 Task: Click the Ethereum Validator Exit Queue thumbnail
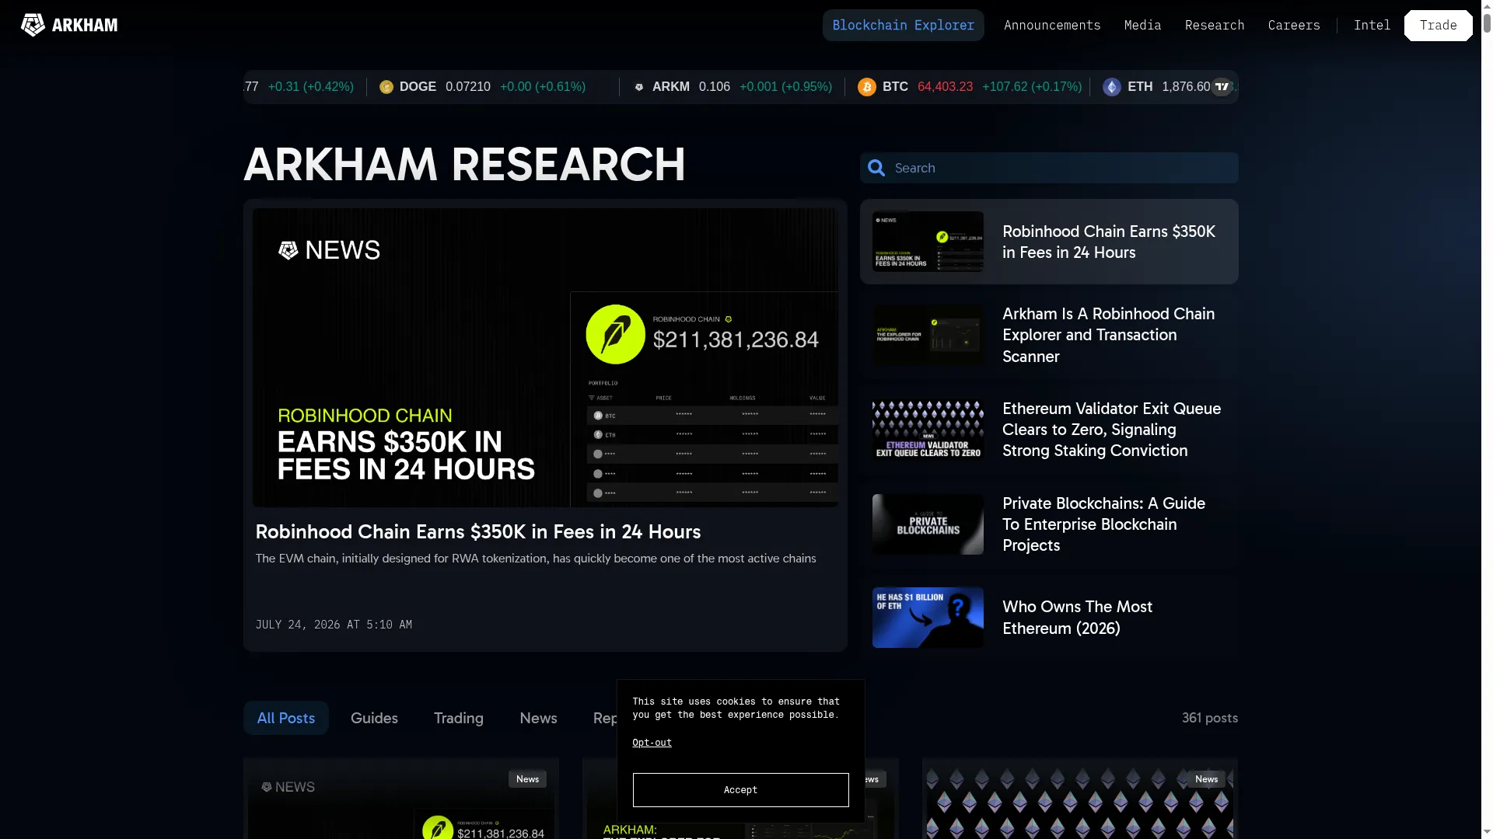tap(928, 430)
